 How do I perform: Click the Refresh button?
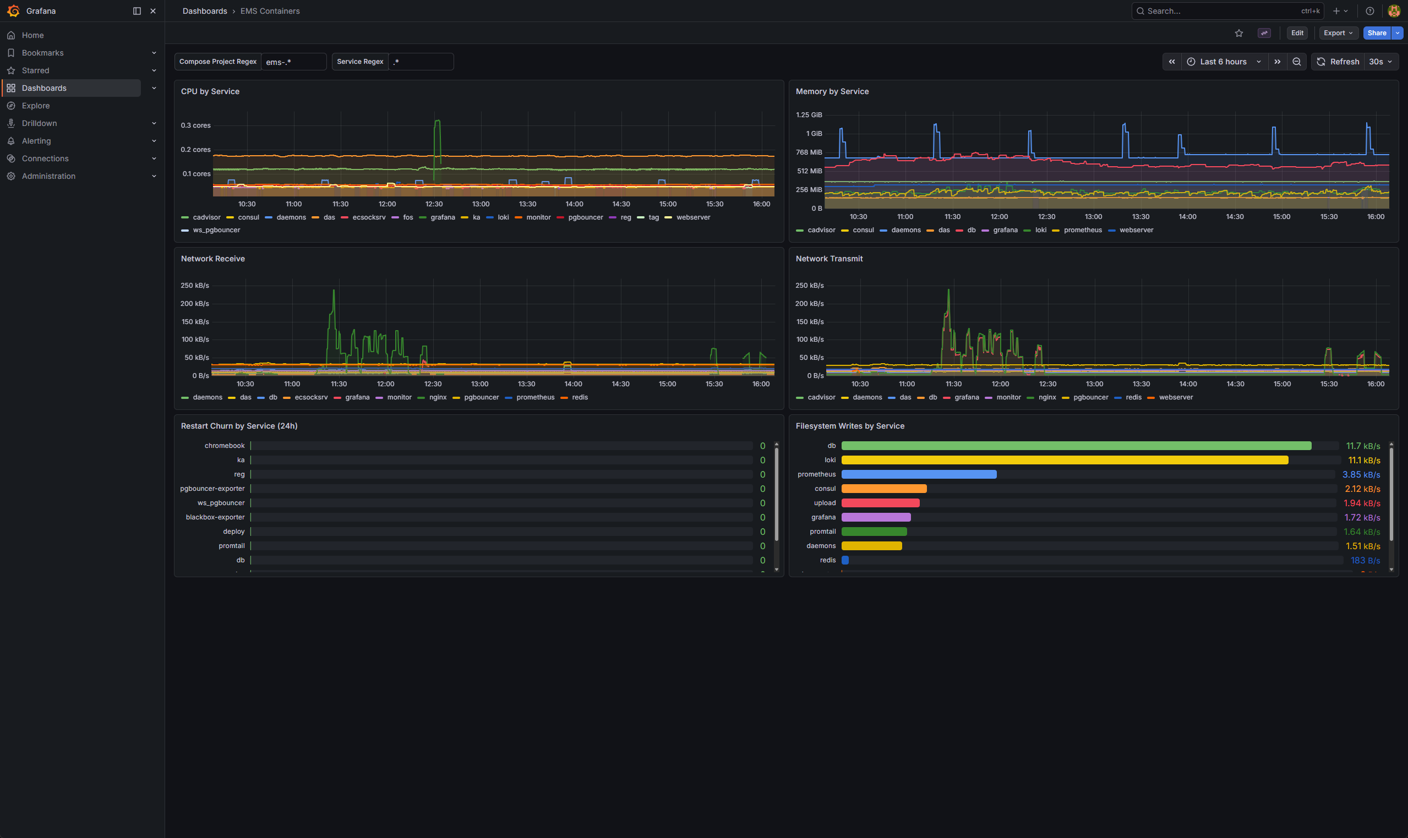[1338, 62]
